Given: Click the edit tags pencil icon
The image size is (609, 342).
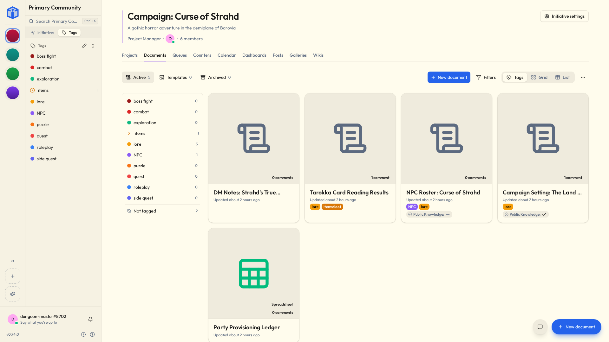Looking at the screenshot, I should point(84,46).
